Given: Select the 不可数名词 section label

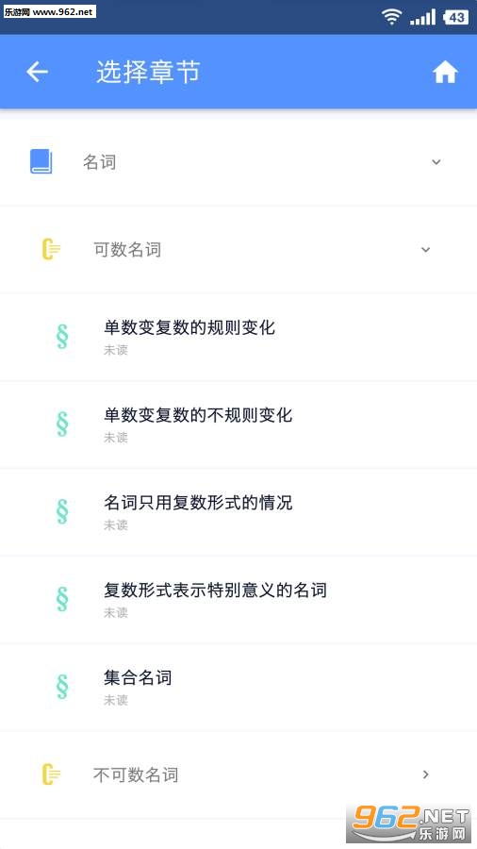Looking at the screenshot, I should (x=136, y=774).
